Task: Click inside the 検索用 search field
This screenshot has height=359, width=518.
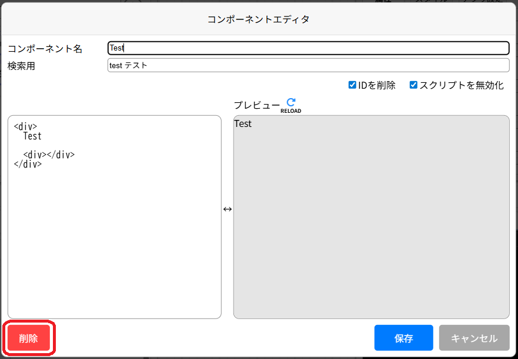Action: [x=306, y=65]
